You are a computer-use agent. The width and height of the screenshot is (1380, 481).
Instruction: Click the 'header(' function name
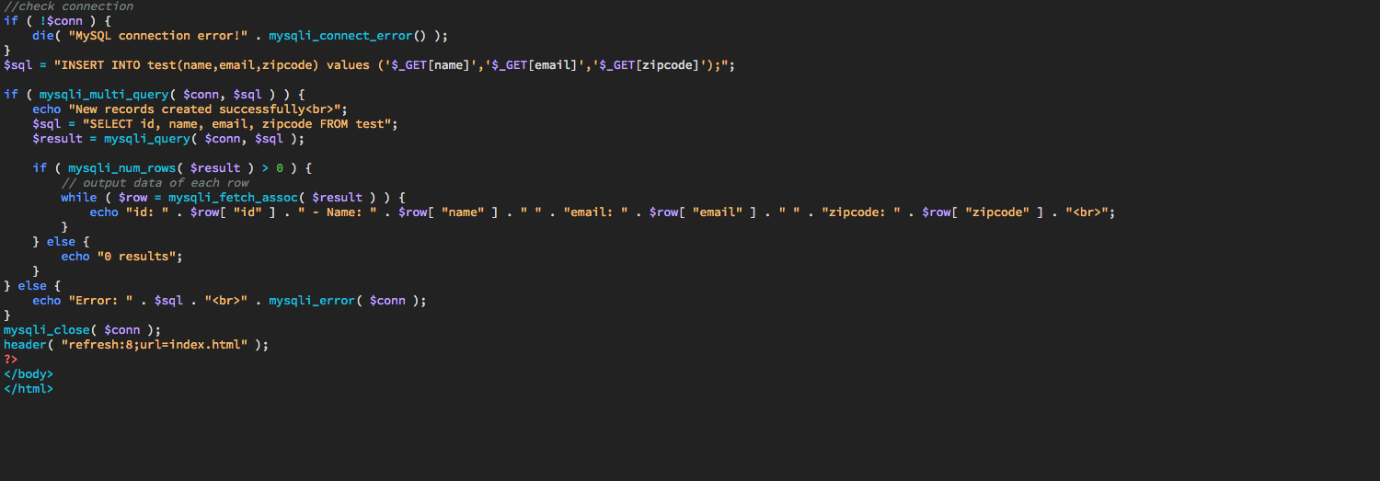(x=29, y=345)
